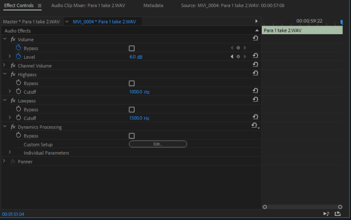
Task: Collapse the Volume effect
Action: (x=5, y=39)
